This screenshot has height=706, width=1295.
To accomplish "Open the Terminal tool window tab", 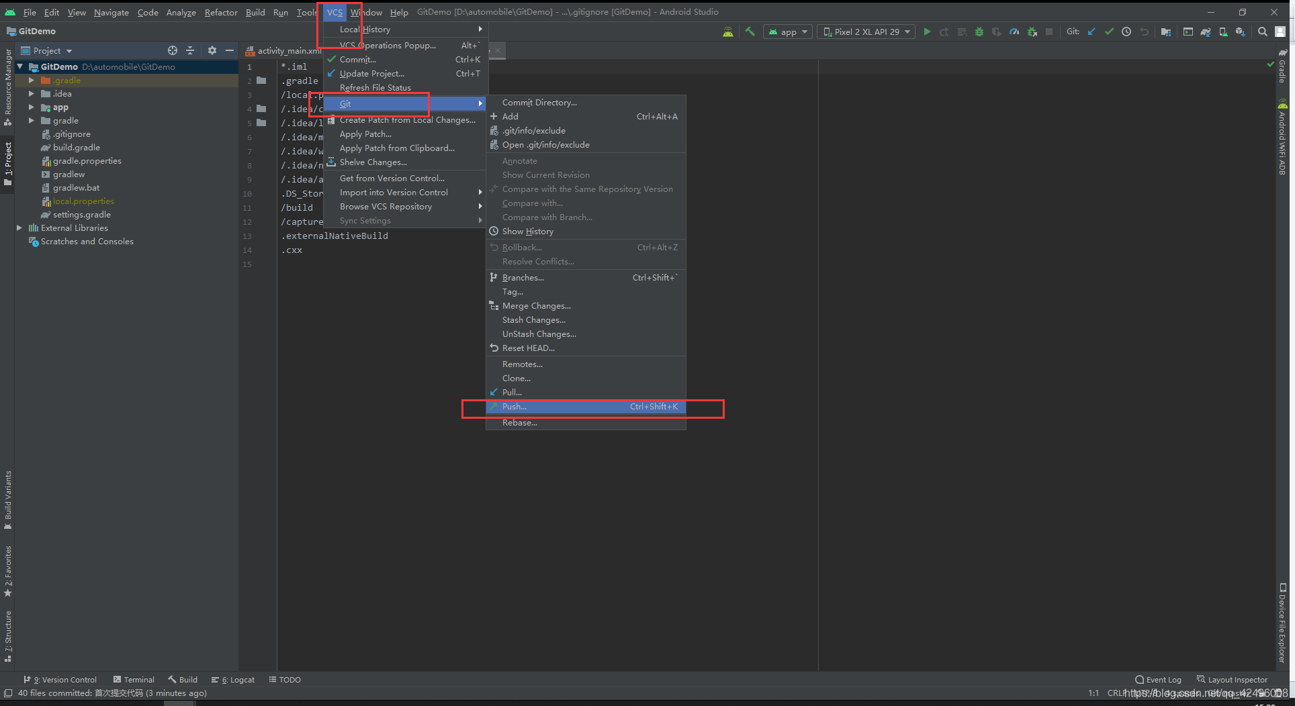I will tap(134, 680).
